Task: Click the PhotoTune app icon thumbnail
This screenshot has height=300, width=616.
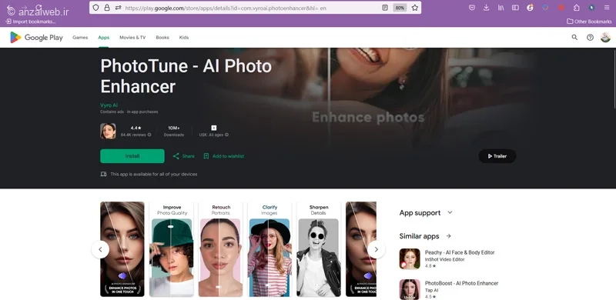Action: coord(108,131)
